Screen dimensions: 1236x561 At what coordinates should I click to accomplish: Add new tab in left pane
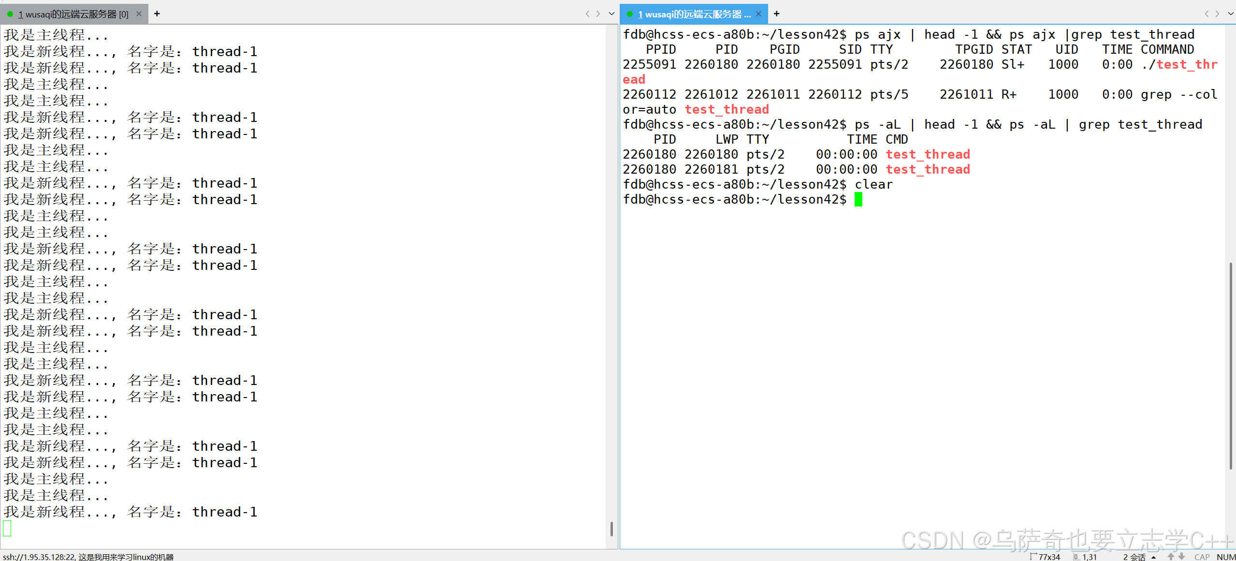click(157, 14)
